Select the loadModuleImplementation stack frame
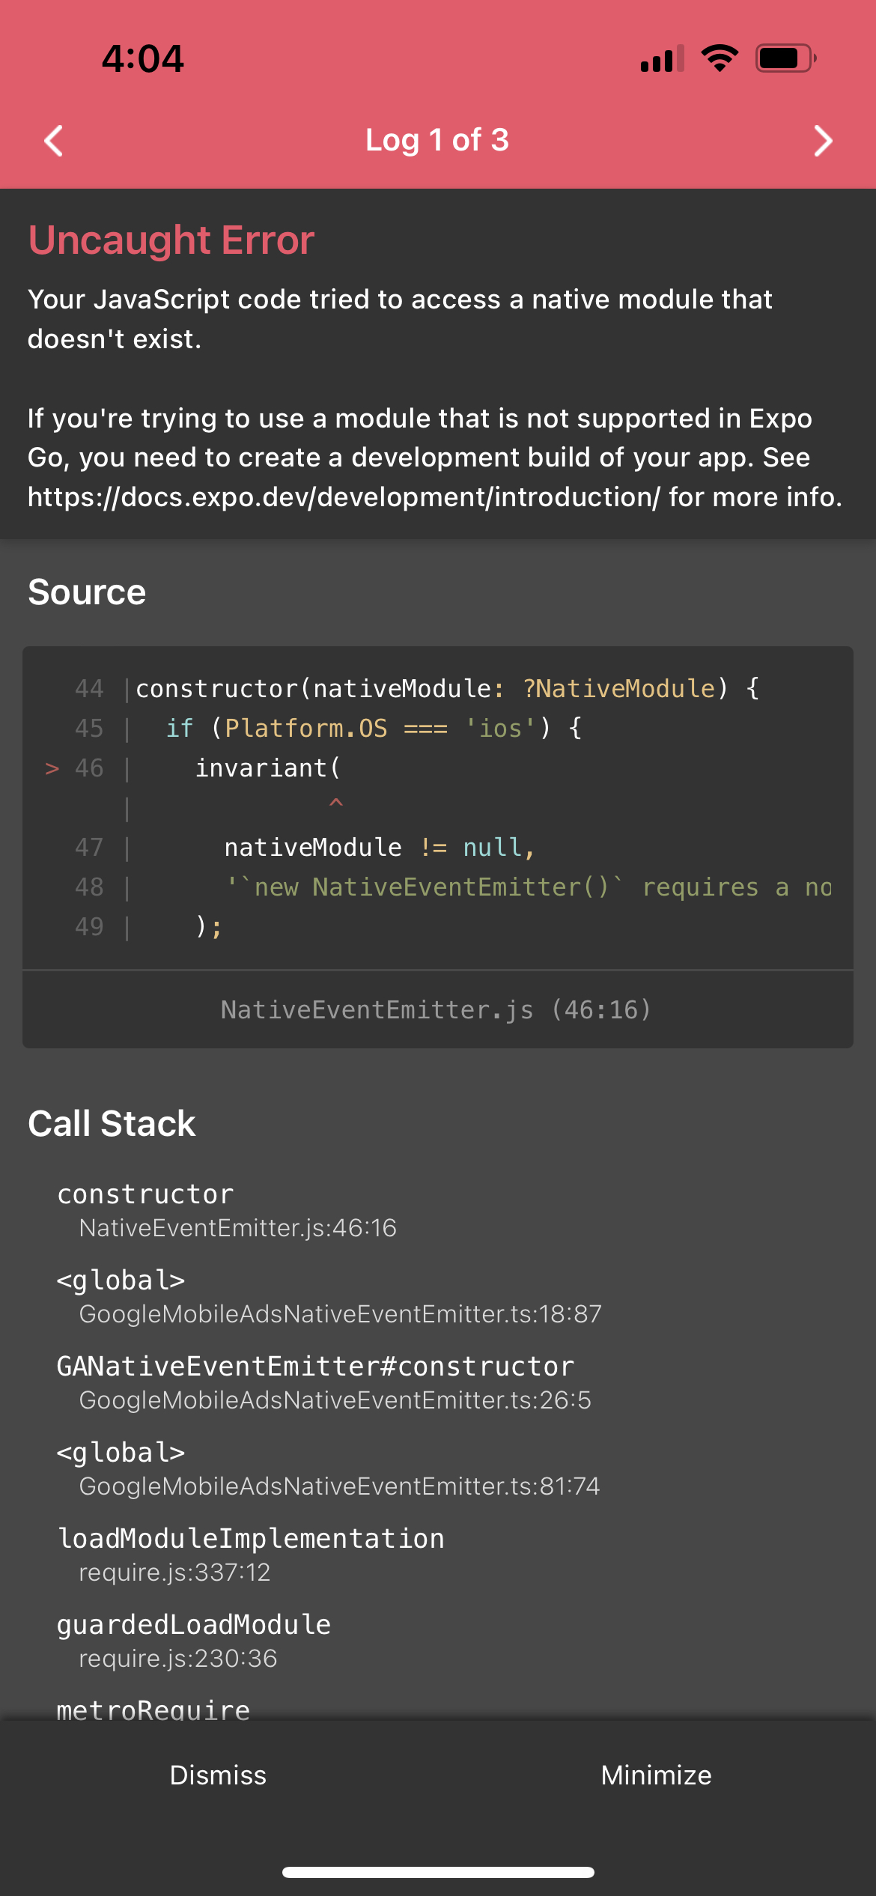This screenshot has width=876, height=1896. [251, 1555]
